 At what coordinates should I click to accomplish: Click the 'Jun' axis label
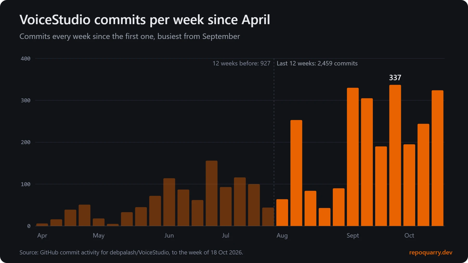tap(169, 235)
